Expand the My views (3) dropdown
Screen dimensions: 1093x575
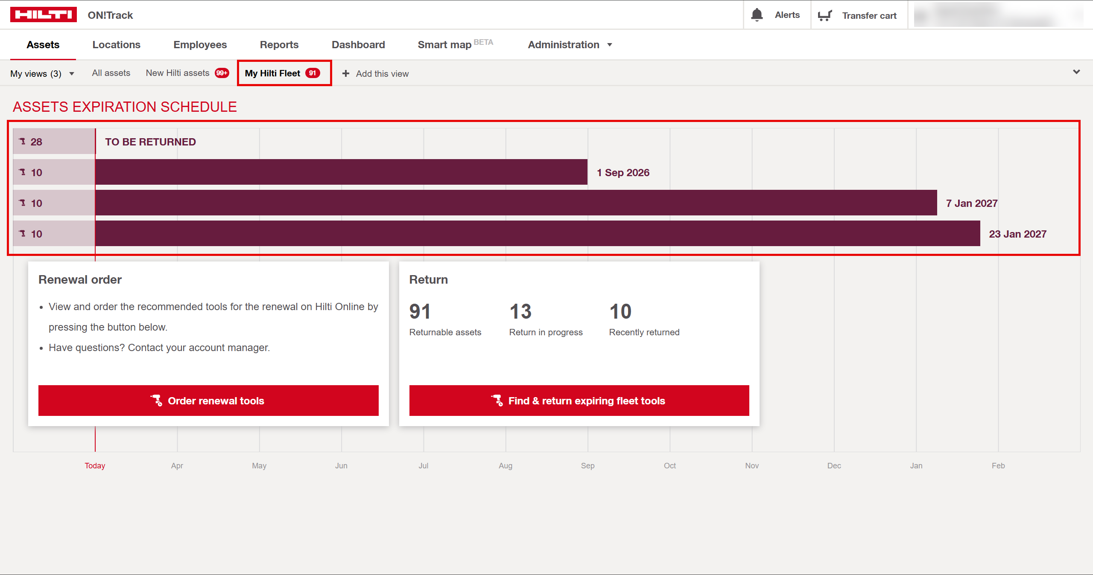[42, 73]
